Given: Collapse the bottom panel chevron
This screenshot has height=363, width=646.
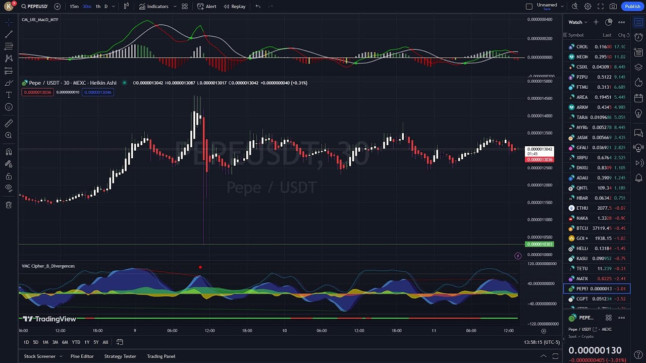Looking at the screenshot, I should pos(544,356).
